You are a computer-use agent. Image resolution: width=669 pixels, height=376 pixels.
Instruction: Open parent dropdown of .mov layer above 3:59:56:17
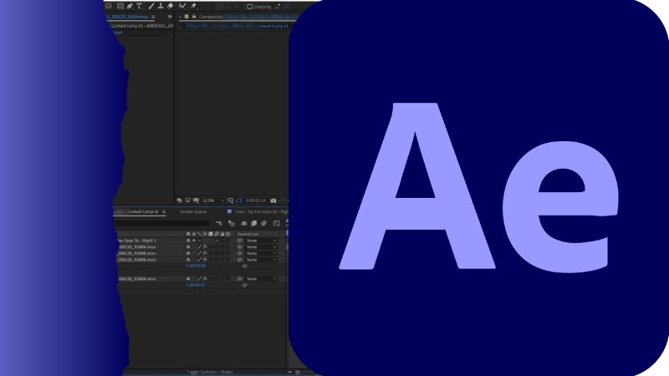tap(262, 279)
